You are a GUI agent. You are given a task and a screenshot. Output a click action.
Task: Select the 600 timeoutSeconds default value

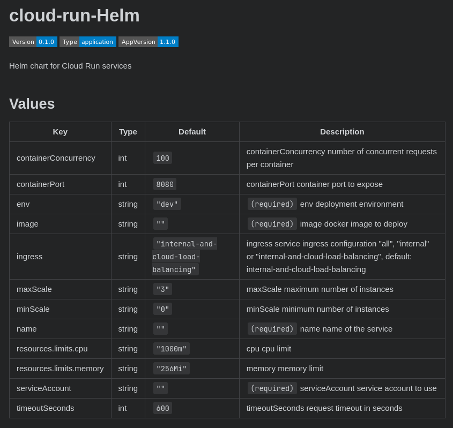(162, 408)
